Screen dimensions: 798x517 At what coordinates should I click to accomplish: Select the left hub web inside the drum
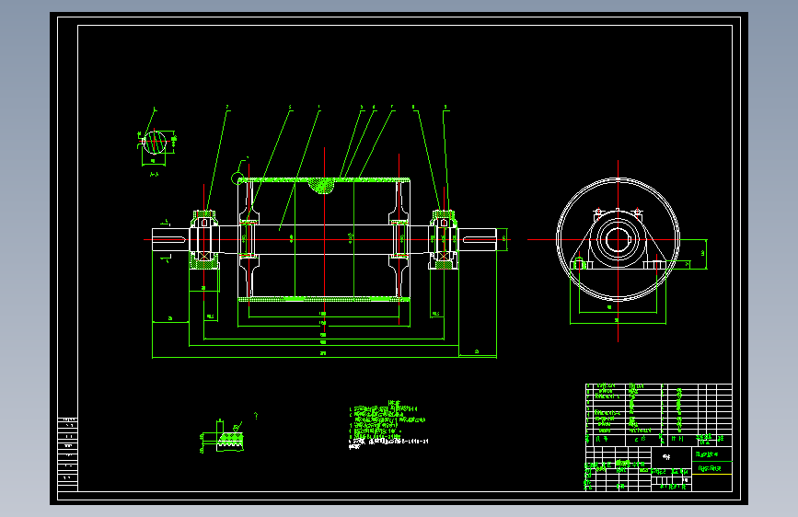coord(249,240)
